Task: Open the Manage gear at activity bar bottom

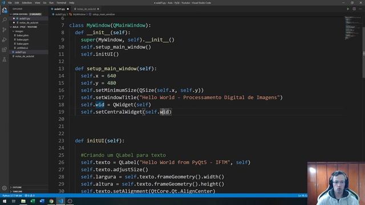Action: point(5,188)
